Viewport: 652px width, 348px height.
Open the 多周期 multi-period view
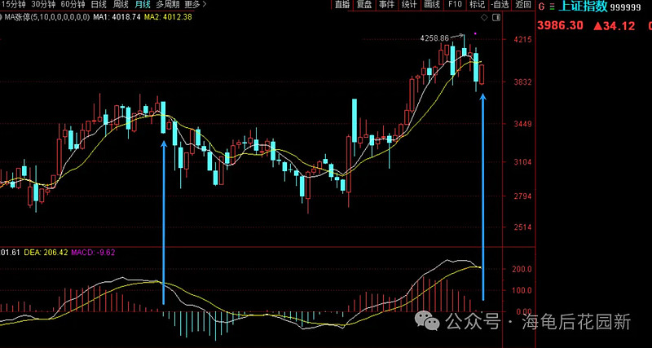click(x=168, y=5)
